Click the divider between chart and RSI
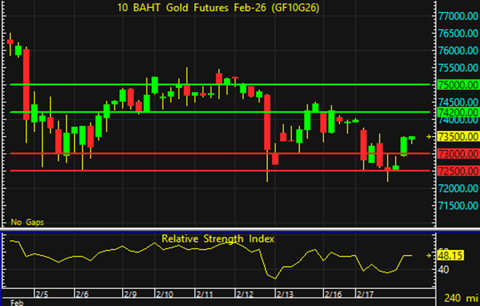This screenshot has width=480, height=306. 213,229
